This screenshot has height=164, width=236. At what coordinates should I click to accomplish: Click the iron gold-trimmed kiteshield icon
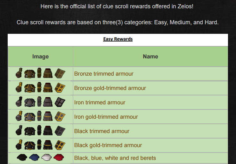[x=60, y=116]
